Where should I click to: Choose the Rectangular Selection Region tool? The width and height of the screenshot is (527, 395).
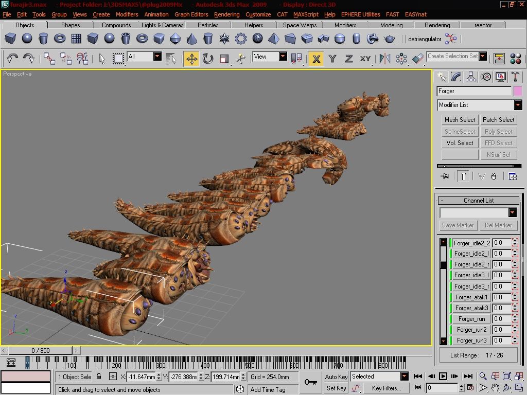pyautogui.click(x=118, y=59)
